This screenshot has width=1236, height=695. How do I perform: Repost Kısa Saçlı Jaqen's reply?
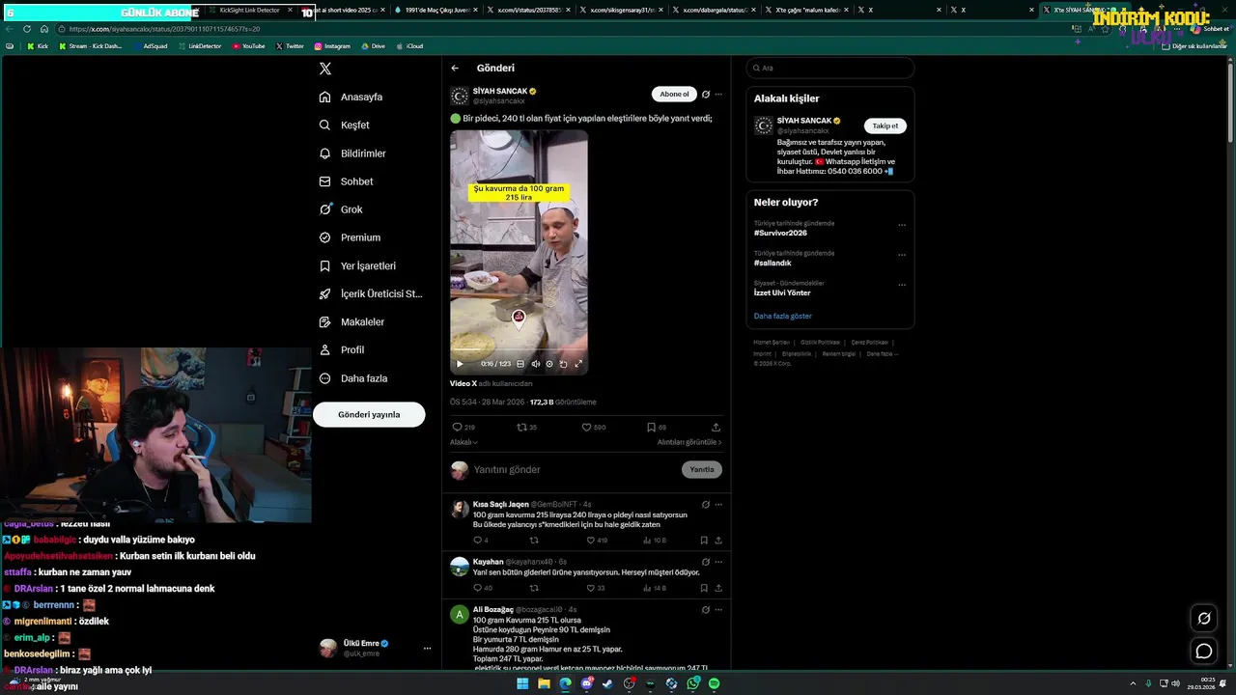[x=534, y=541]
